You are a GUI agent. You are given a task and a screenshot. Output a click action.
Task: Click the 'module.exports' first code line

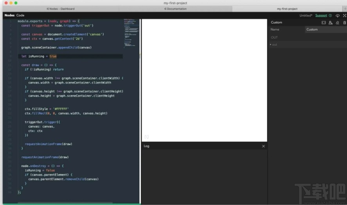[49, 21]
